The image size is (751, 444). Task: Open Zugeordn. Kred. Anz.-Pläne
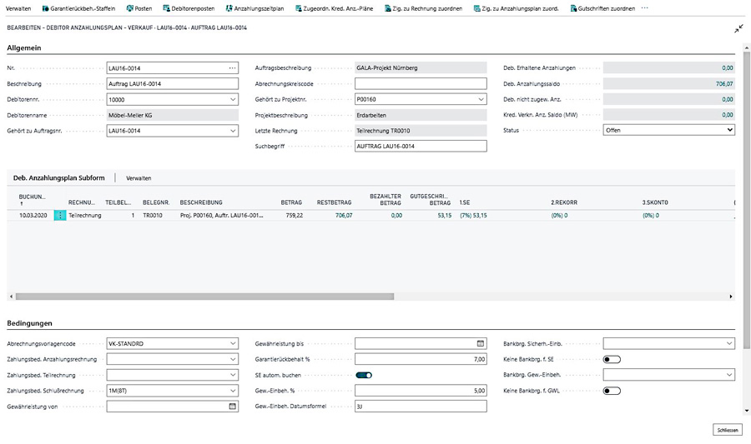tap(334, 8)
